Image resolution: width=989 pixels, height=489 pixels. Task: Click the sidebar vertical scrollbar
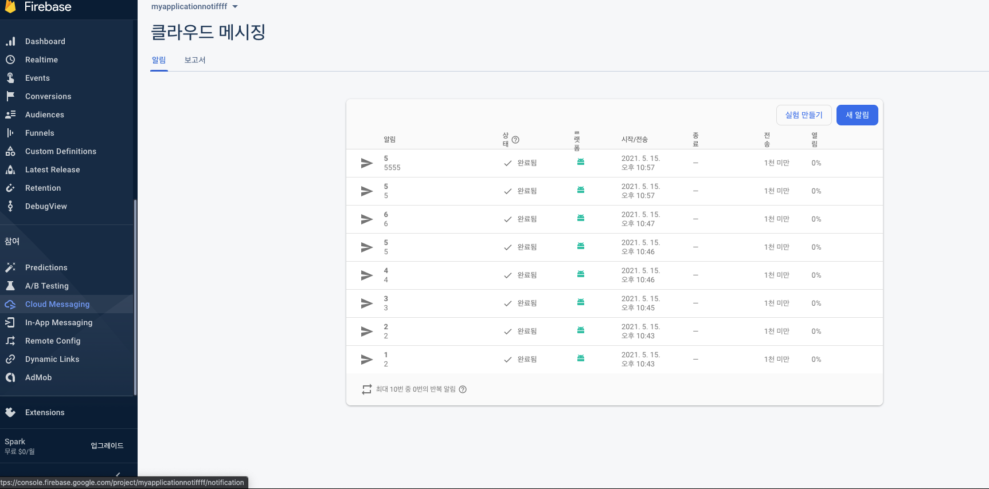pos(135,297)
